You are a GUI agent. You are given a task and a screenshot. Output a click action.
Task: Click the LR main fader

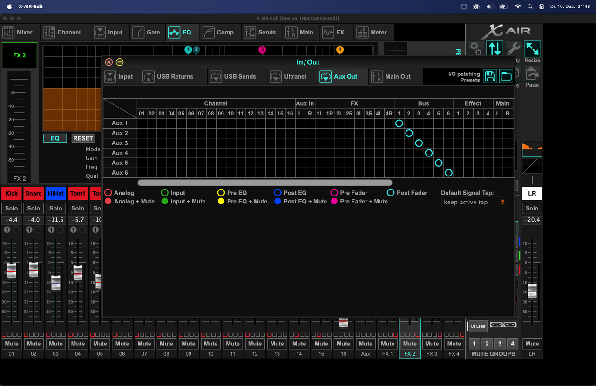[x=532, y=291]
